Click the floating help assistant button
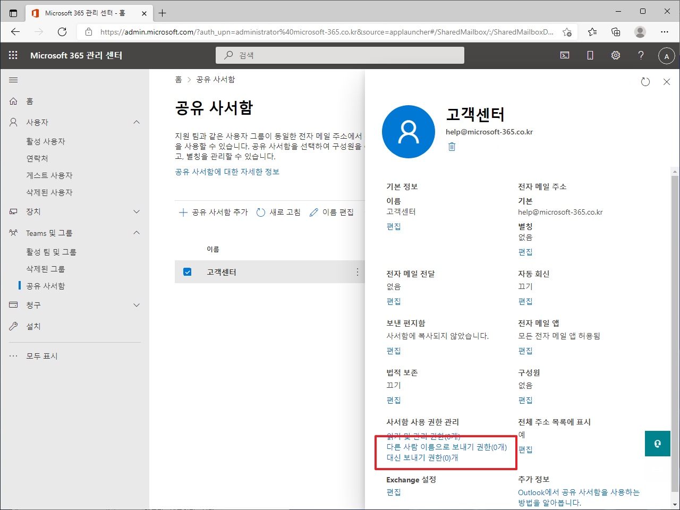Screen dimensions: 680x510 pos(658,444)
